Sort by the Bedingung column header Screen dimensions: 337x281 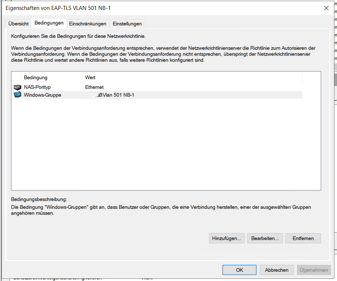[x=36, y=78]
